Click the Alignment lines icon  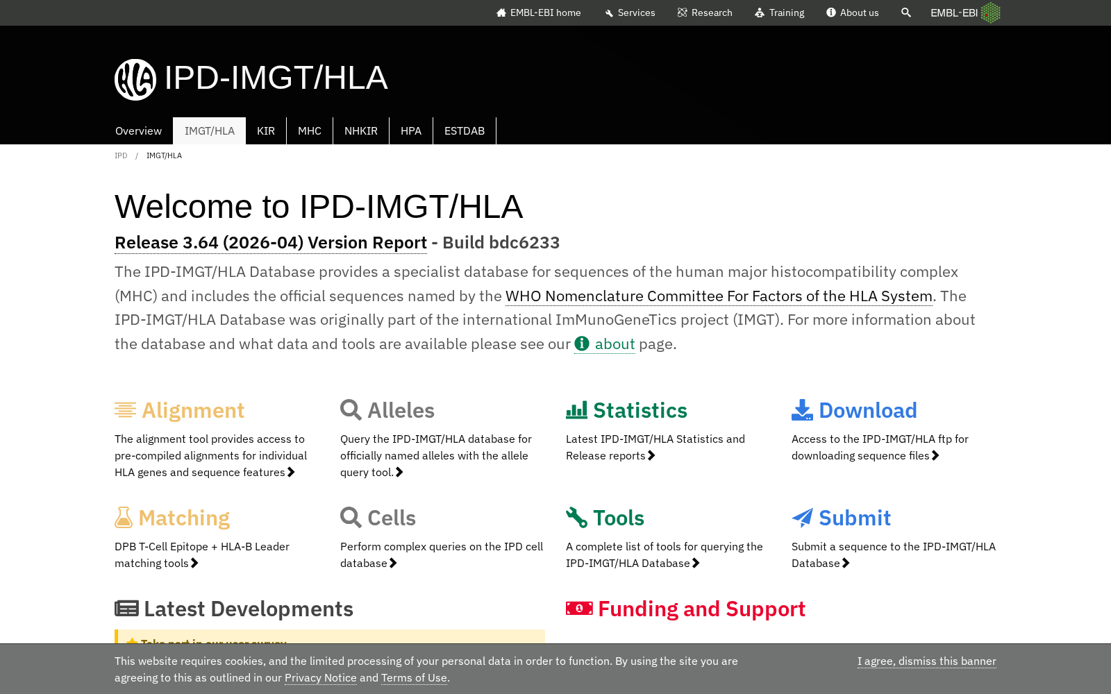click(x=126, y=410)
